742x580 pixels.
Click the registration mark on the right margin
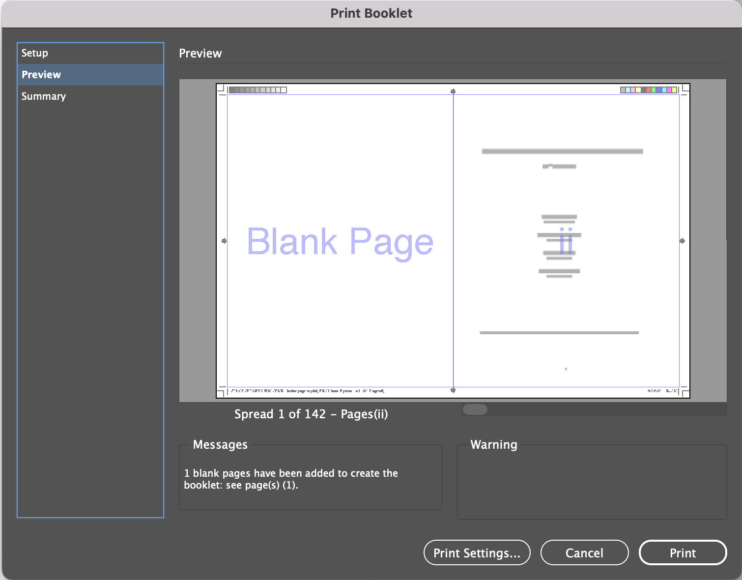[x=682, y=241]
